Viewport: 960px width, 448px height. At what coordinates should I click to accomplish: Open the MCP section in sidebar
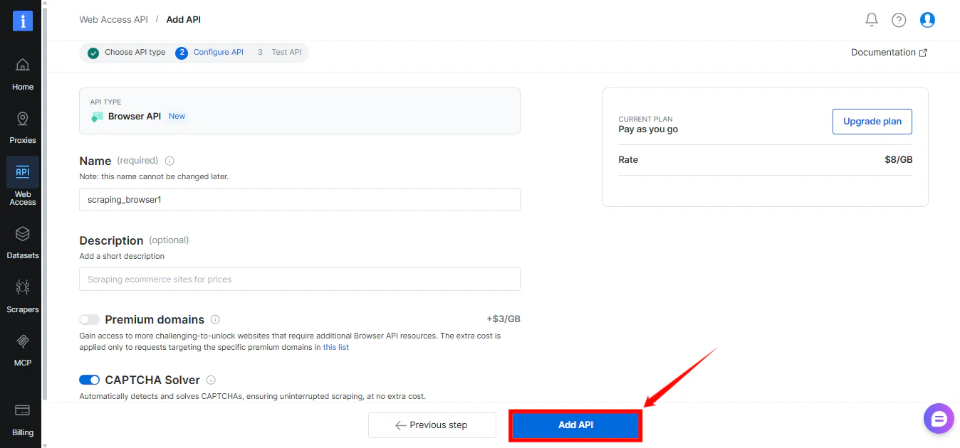pos(22,350)
